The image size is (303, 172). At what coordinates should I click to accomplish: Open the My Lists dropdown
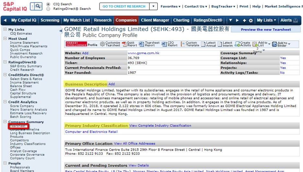pos(266,20)
